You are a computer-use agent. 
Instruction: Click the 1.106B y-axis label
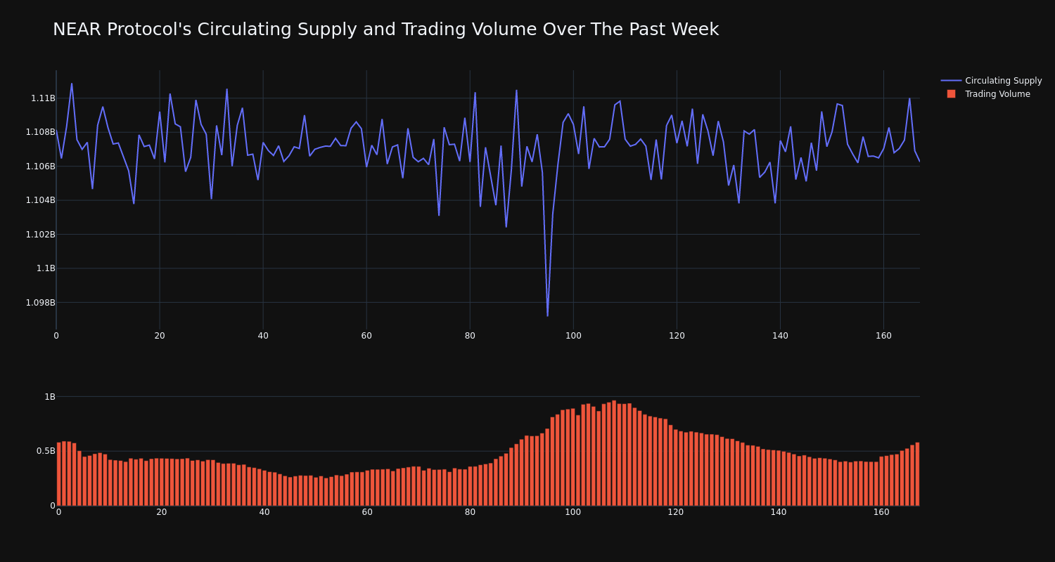40,166
